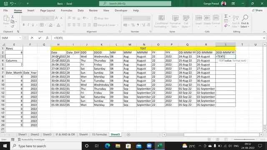Switch to the Insert ribbon tab
267x150 pixels.
click(x=30, y=10)
